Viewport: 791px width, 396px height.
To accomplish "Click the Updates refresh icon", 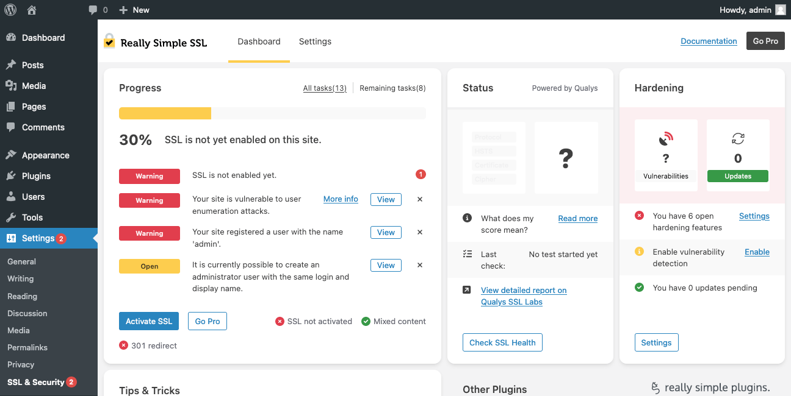I will [738, 139].
